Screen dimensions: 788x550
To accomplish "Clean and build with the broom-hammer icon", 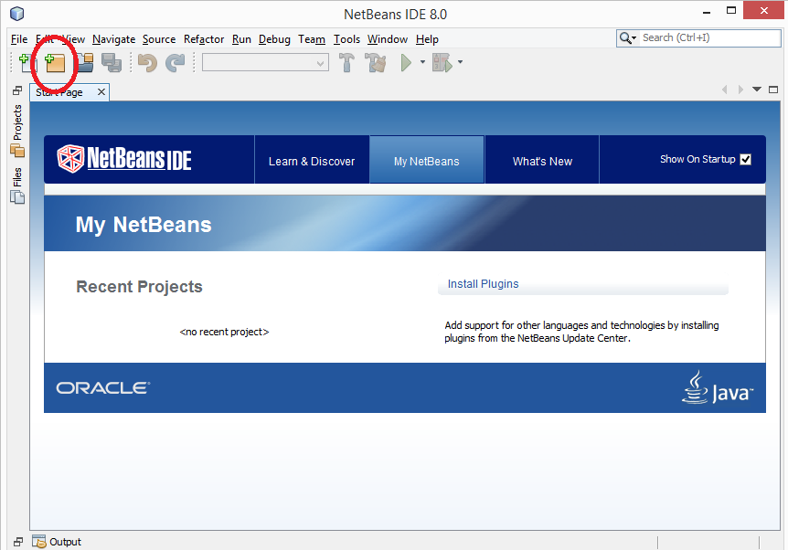I will [376, 62].
